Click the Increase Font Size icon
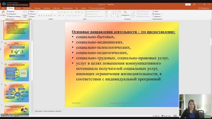 [x=59, y=12]
